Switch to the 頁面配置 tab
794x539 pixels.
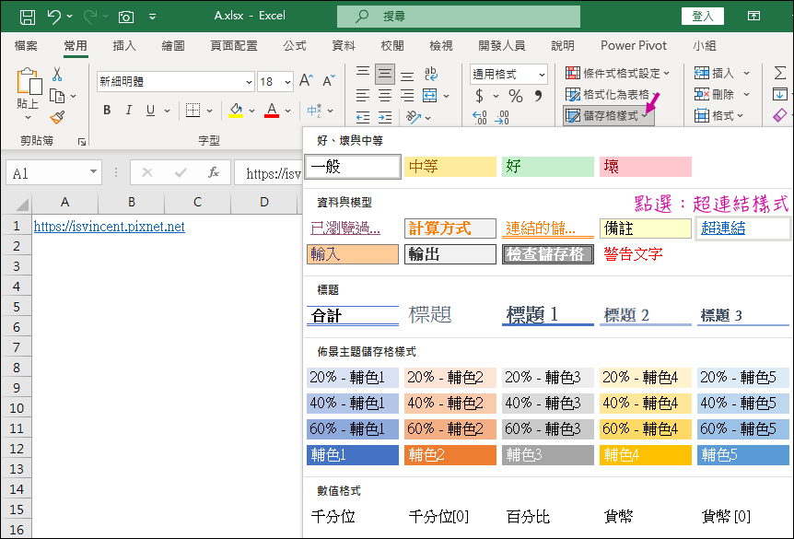click(x=233, y=45)
